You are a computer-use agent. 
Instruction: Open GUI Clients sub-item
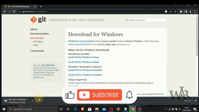click(x=38, y=42)
